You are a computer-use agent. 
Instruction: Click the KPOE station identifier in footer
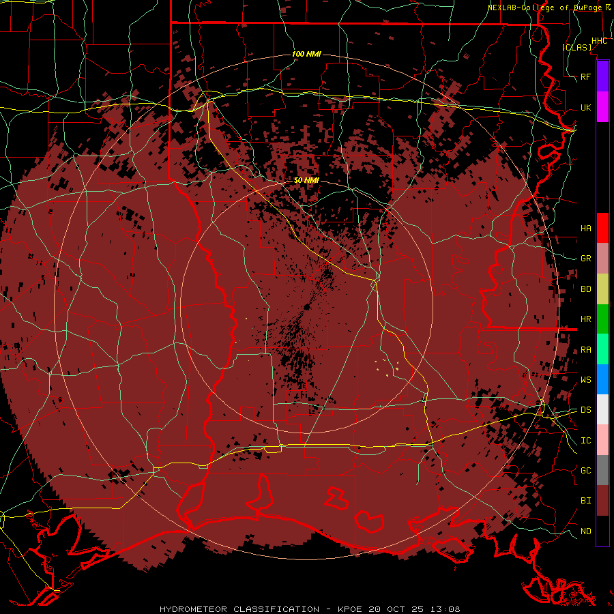pos(351,609)
